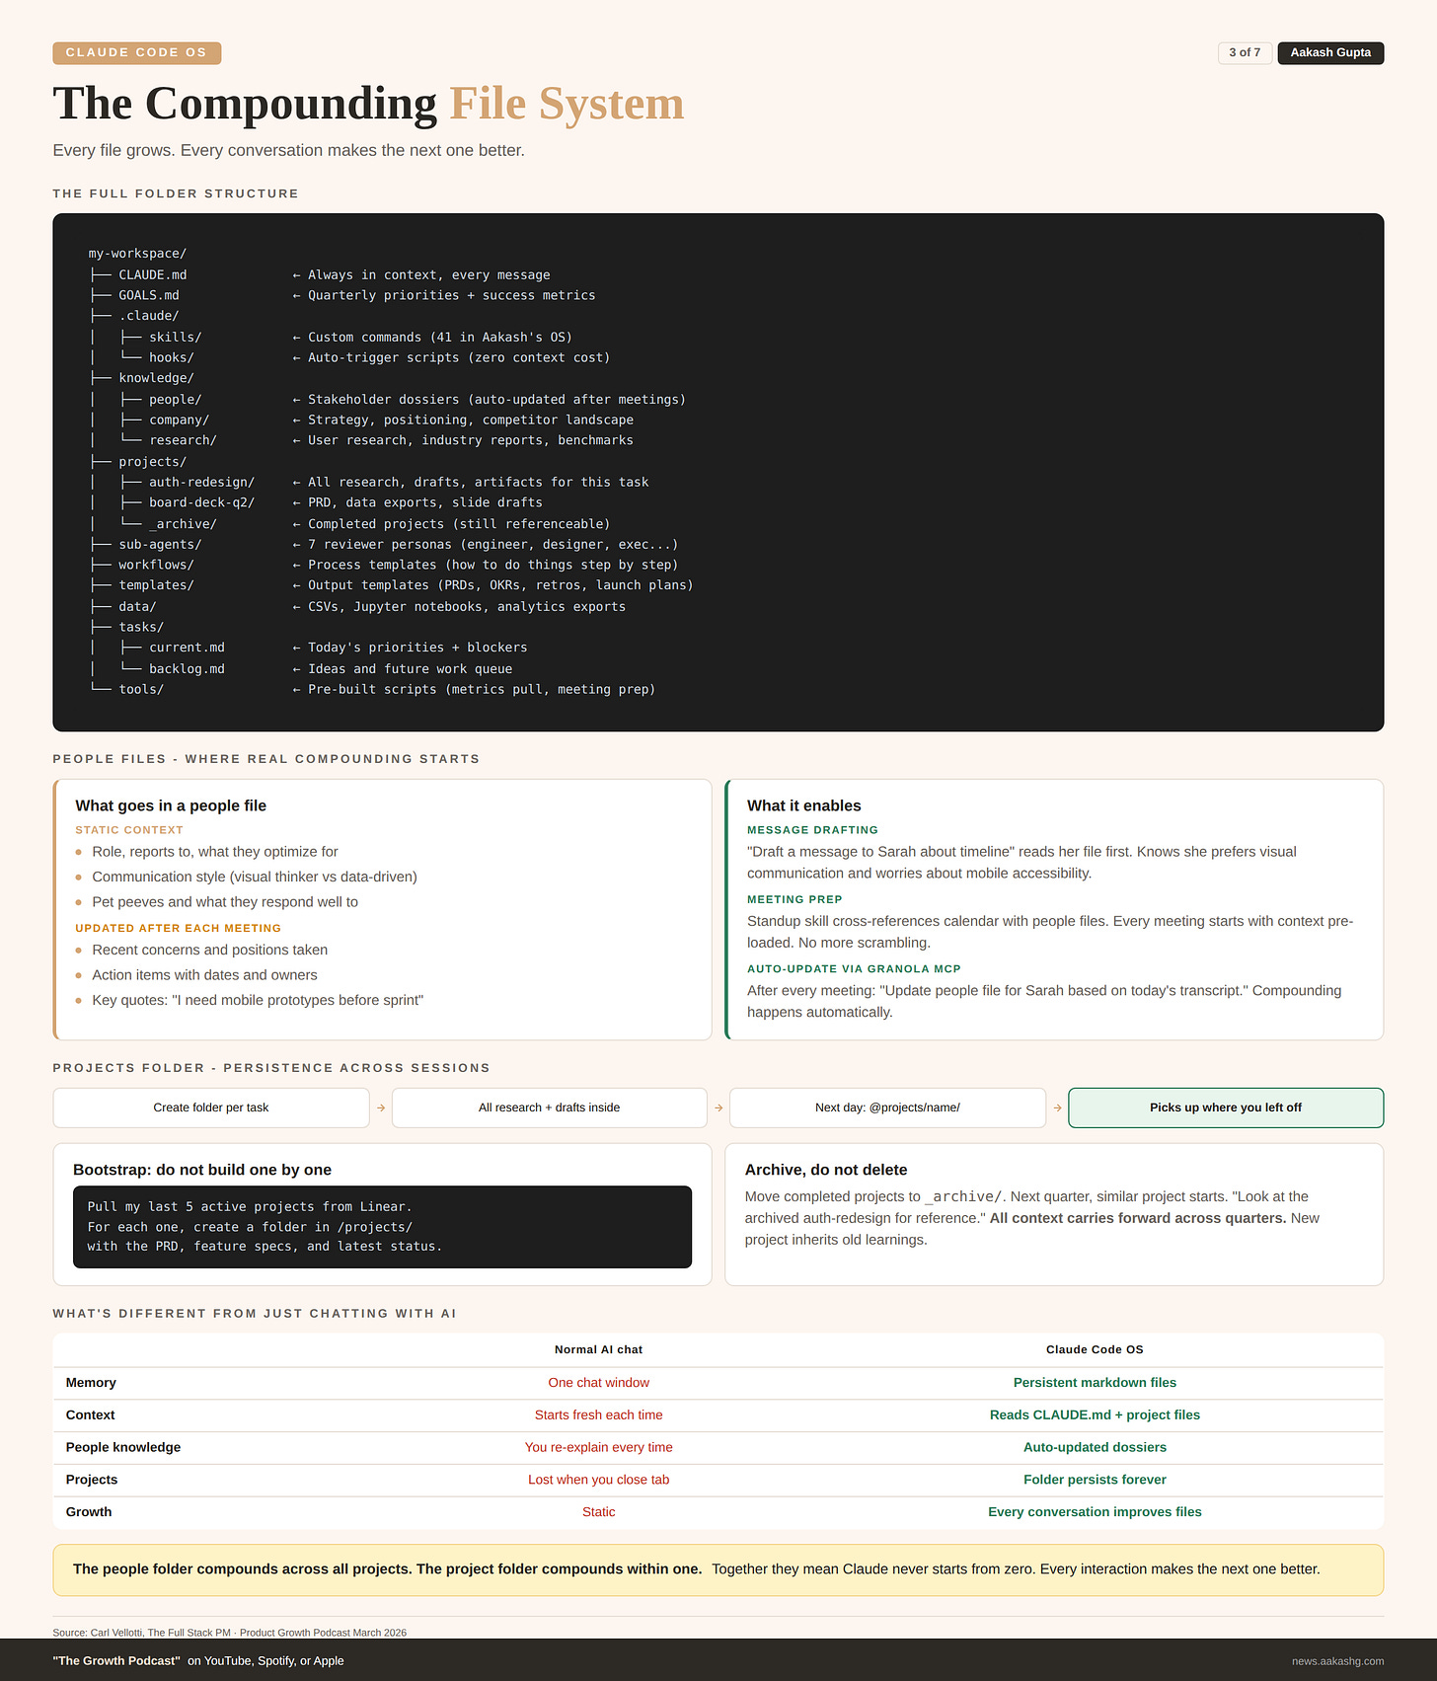Click the 'Persistent markdown files' cell
Viewport: 1437px width, 1681px height.
point(1095,1382)
